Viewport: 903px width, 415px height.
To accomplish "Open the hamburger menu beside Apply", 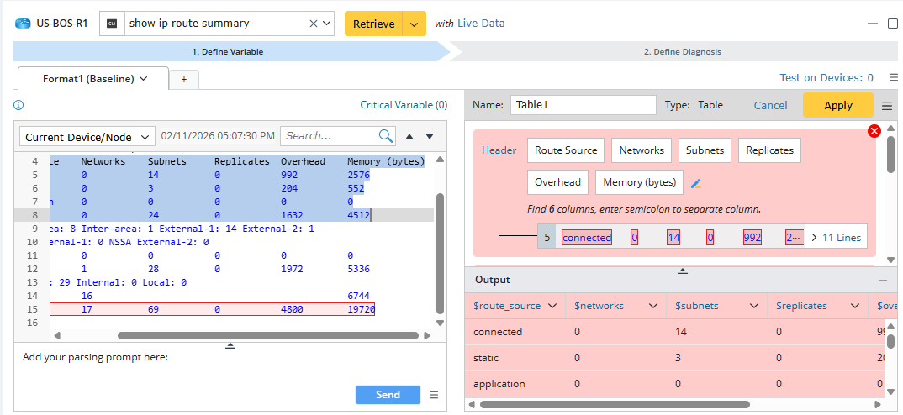I will 887,106.
